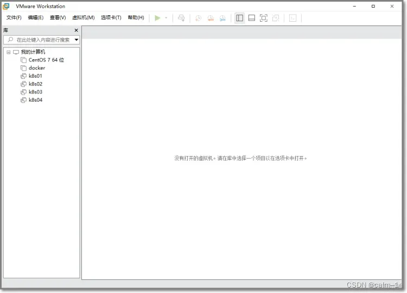Open the power options dropdown arrow
Screen dimensions: 407x293
click(x=166, y=18)
